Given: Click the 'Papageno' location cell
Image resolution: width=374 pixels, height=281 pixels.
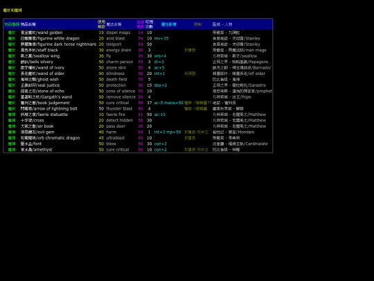Looking at the screenshot, I should pyautogui.click(x=240, y=62).
